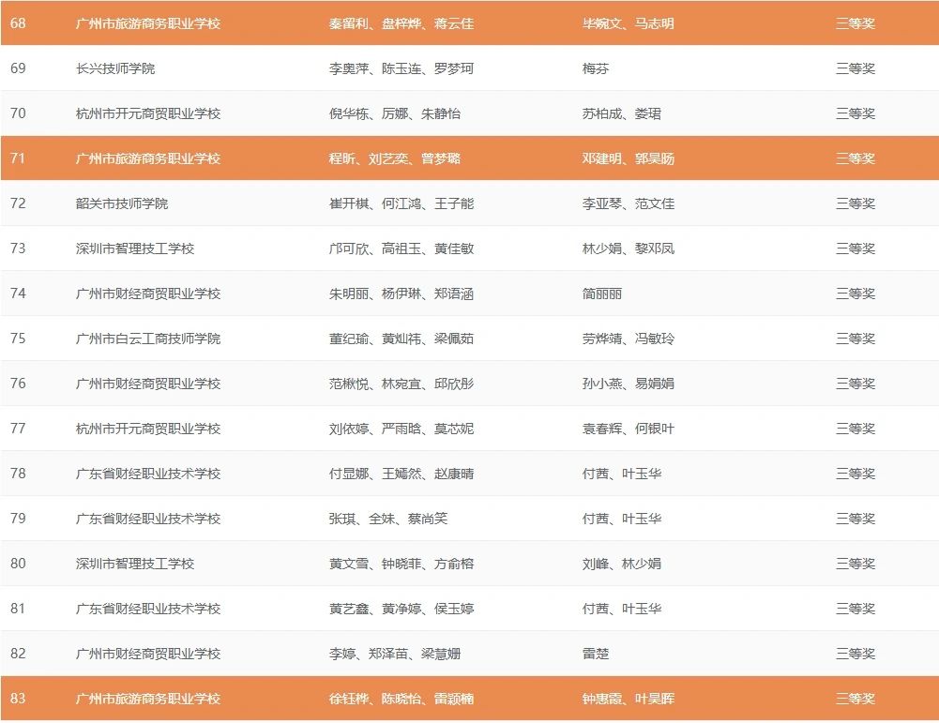
Task: Click row number 79
Action: (x=18, y=519)
